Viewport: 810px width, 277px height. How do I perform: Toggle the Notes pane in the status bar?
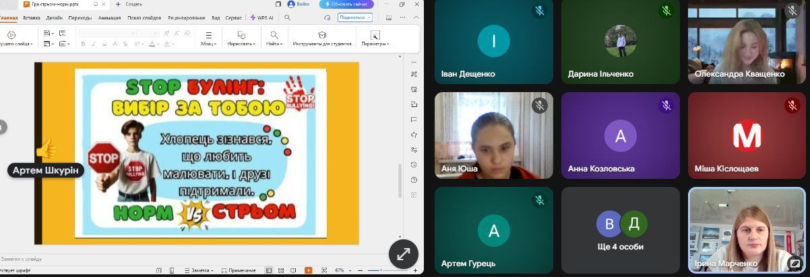[200, 270]
